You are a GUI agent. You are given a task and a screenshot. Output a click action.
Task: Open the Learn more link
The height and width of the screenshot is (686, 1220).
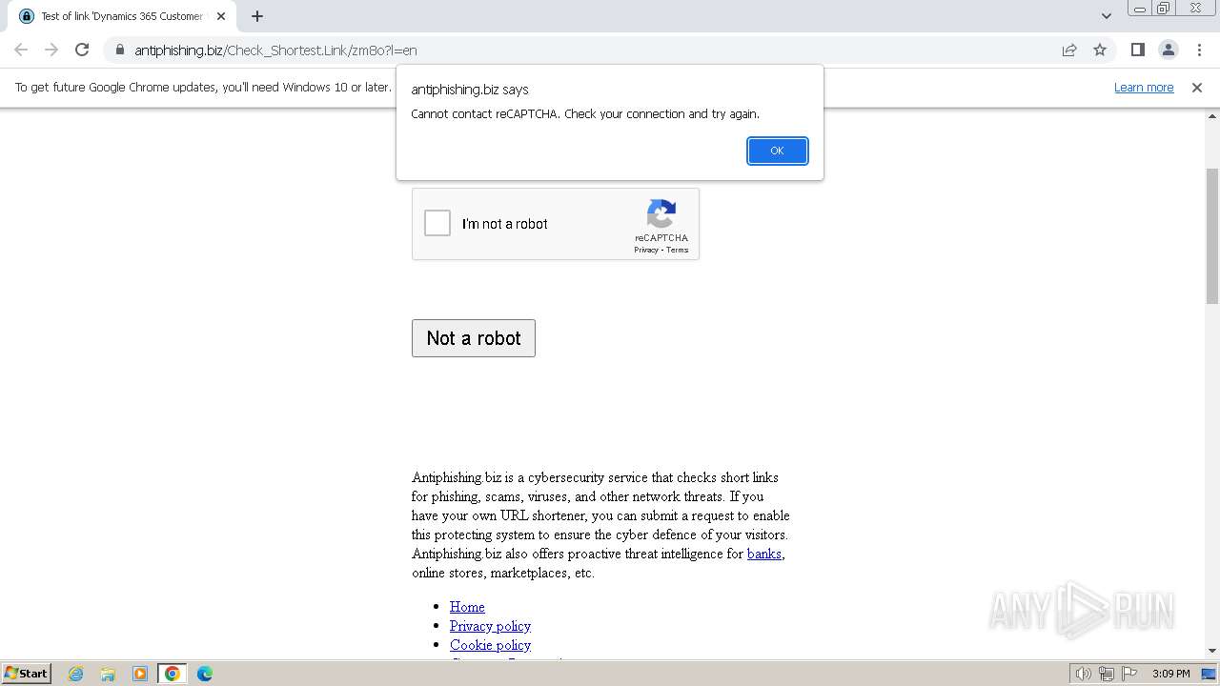[x=1144, y=87]
